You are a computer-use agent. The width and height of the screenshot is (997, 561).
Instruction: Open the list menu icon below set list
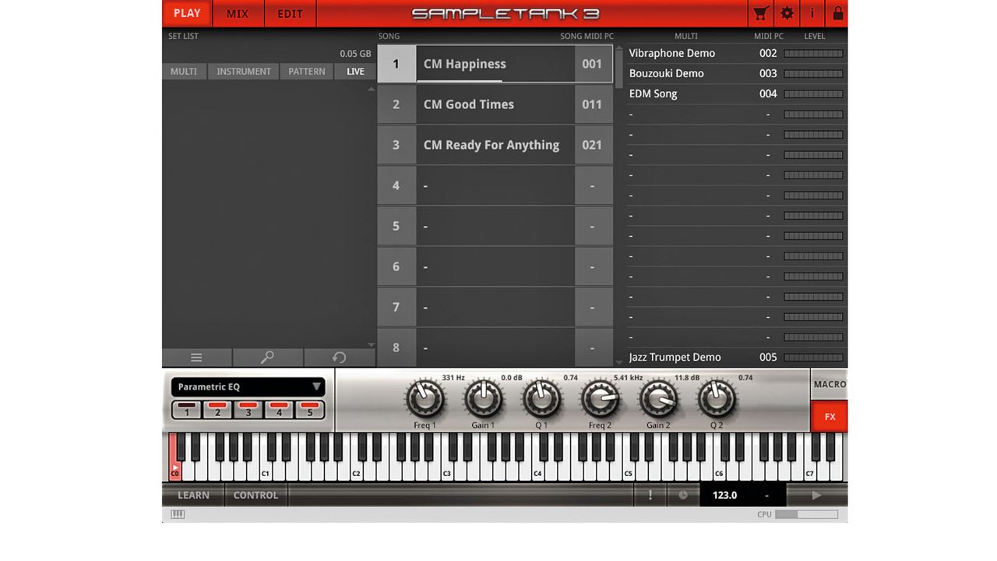pos(196,358)
